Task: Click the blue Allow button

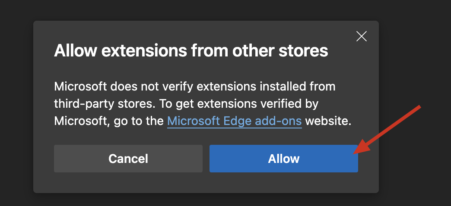Action: [x=283, y=159]
